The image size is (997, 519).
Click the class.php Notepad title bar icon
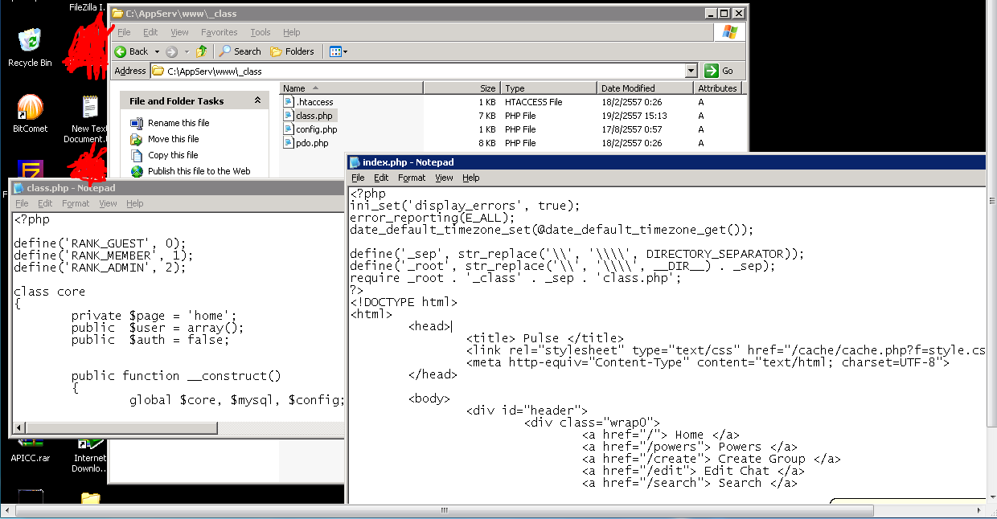coord(18,188)
